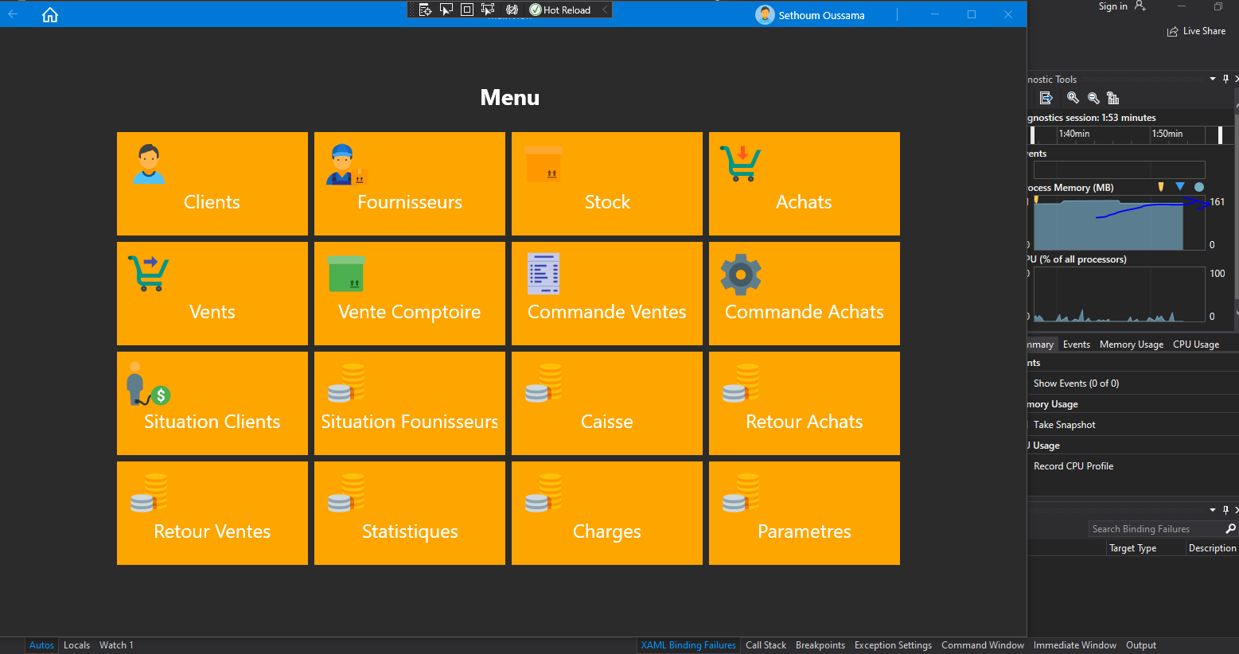Click the coins icon on Retour Achats
This screenshot has width=1239, height=654.
[741, 383]
